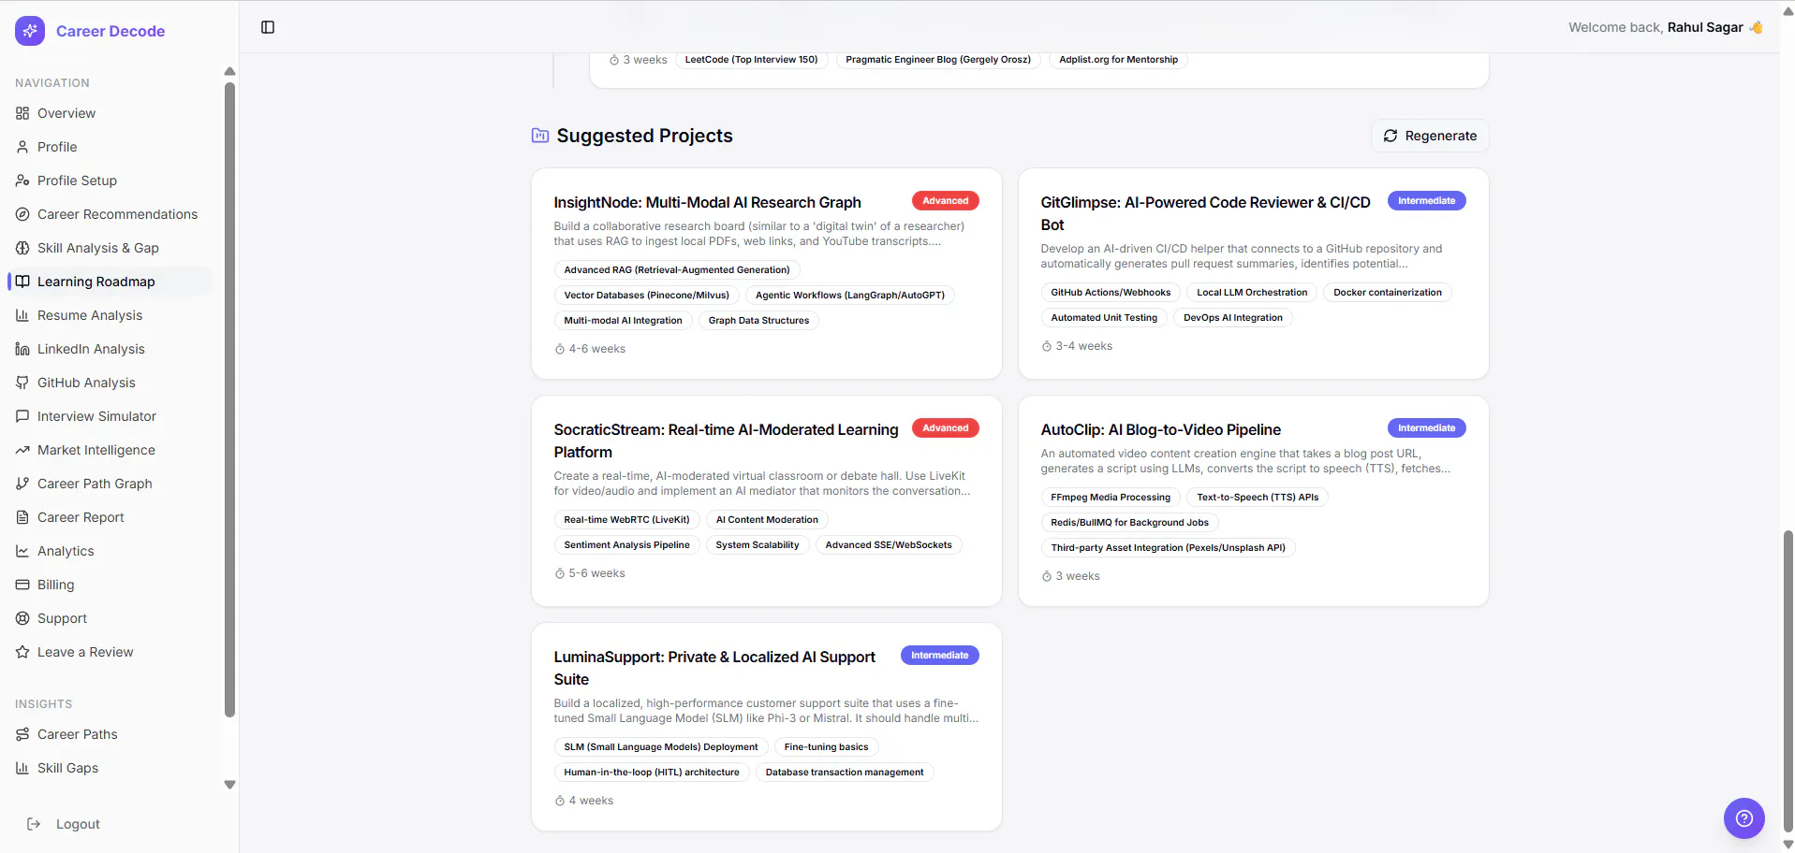Image resolution: width=1795 pixels, height=853 pixels.
Task: Click the Market Intelligence trend icon
Action: tap(22, 450)
